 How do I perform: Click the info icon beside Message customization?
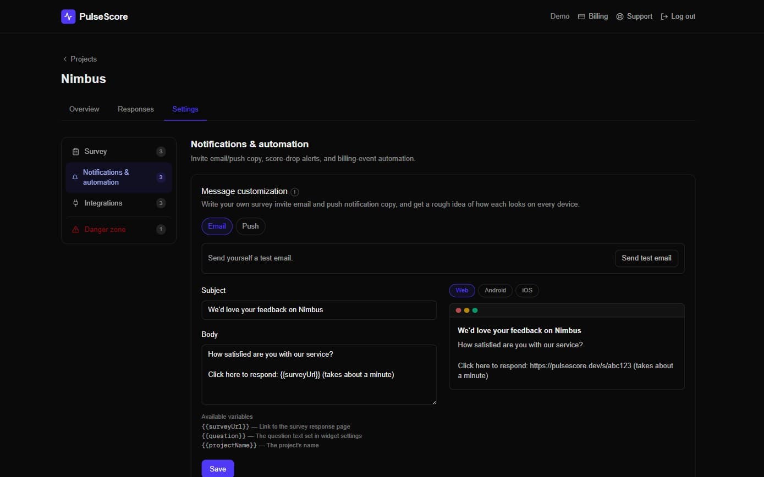(295, 192)
